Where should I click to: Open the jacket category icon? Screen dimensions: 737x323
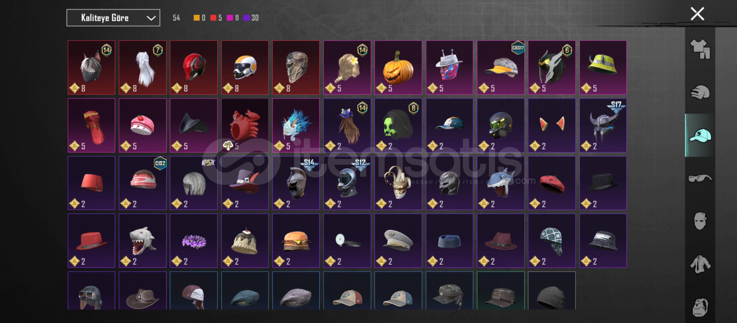tap(700, 264)
